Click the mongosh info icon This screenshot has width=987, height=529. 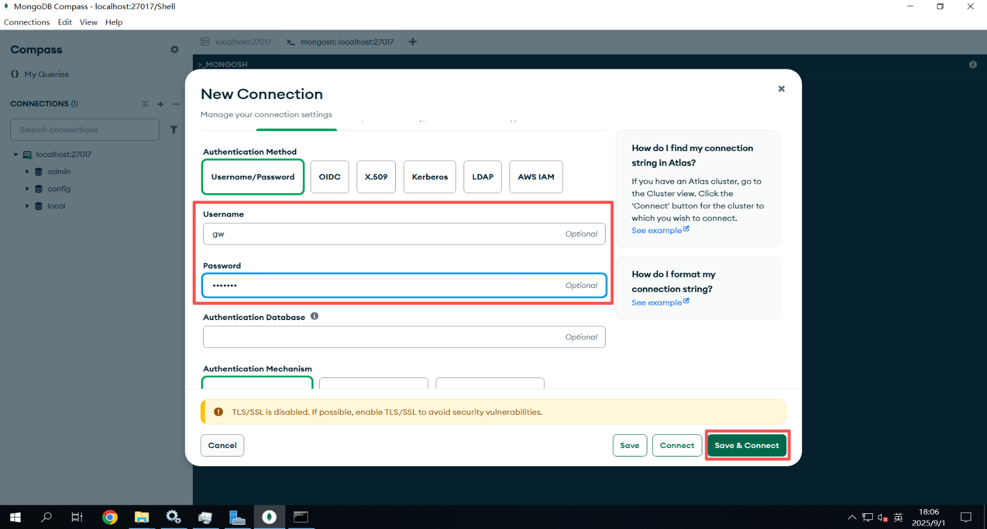[x=973, y=65]
